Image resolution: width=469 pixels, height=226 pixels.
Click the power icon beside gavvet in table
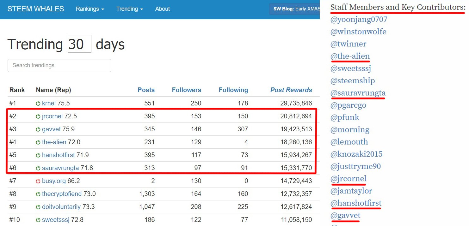coord(38,129)
